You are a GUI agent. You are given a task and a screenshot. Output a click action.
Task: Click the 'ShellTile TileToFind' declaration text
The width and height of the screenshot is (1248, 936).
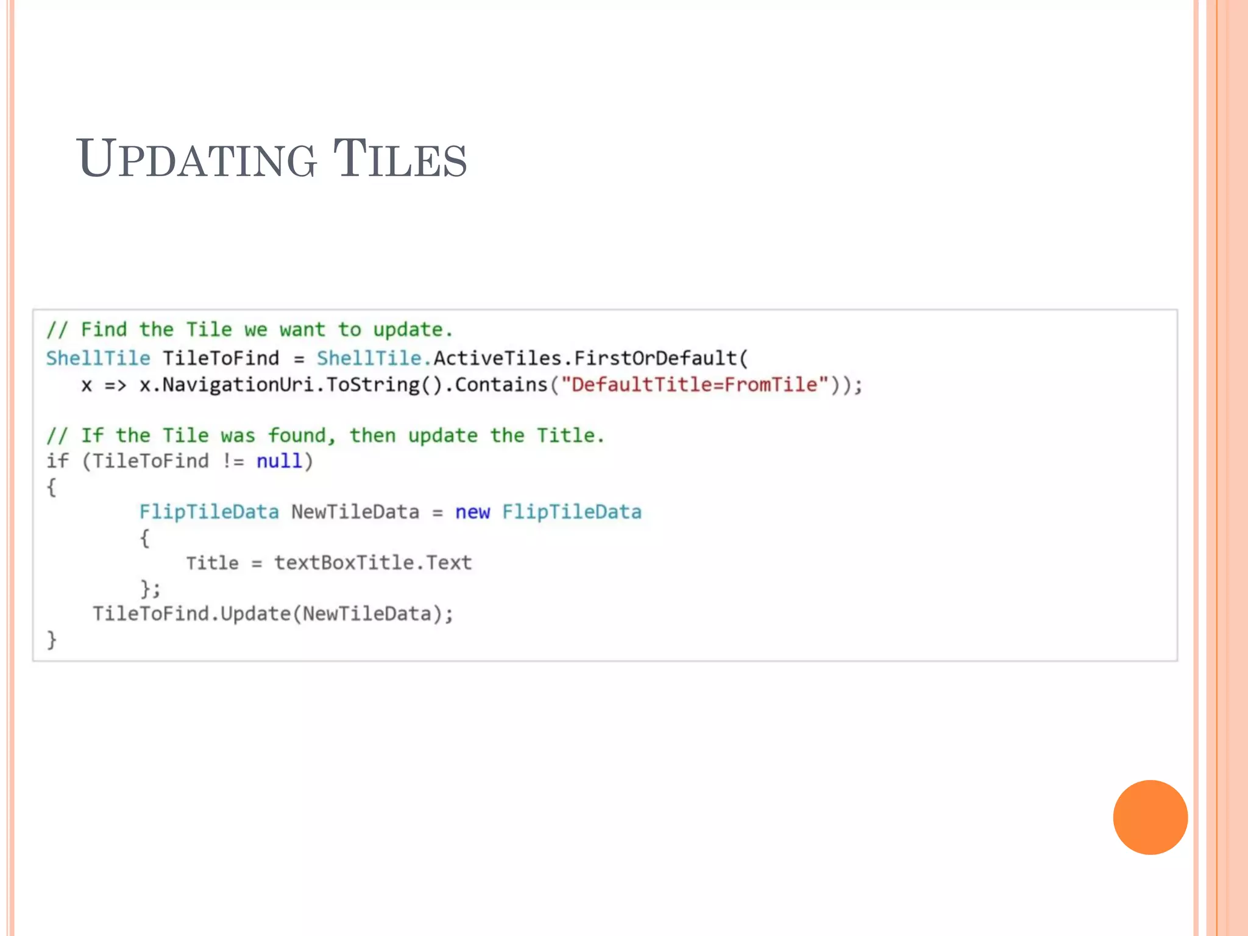(162, 358)
